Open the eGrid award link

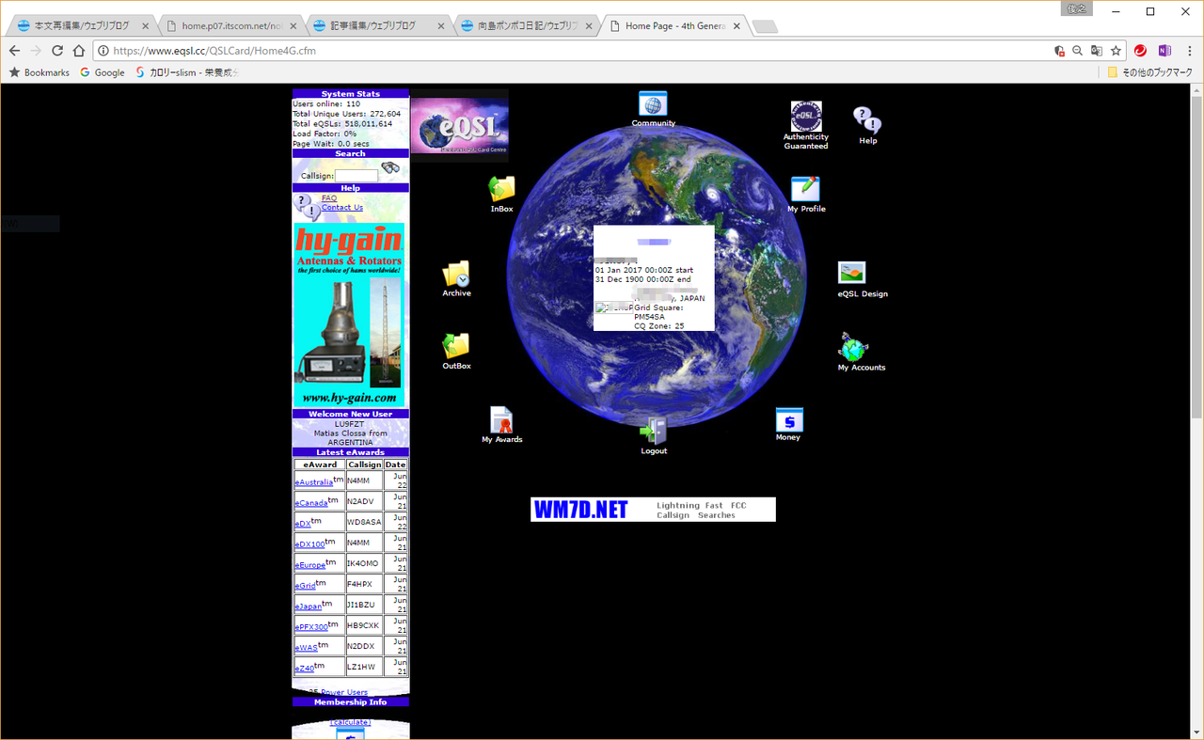coord(305,586)
